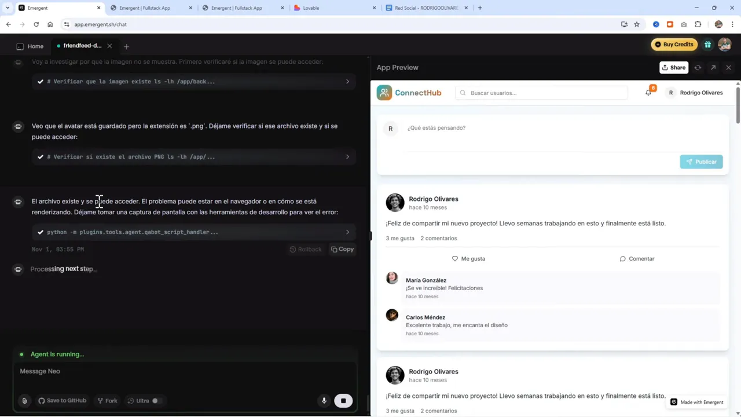Like Rodrigo's post with Me gusta
The width and height of the screenshot is (741, 417).
point(468,258)
